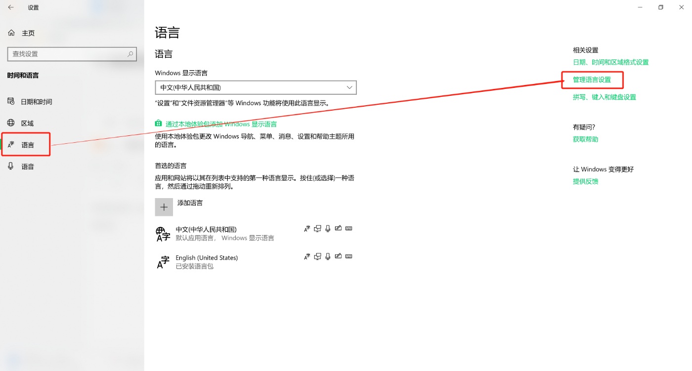Click the 让 Windows 变得更好 heading
Screen dimensions: 692x371
(x=603, y=169)
